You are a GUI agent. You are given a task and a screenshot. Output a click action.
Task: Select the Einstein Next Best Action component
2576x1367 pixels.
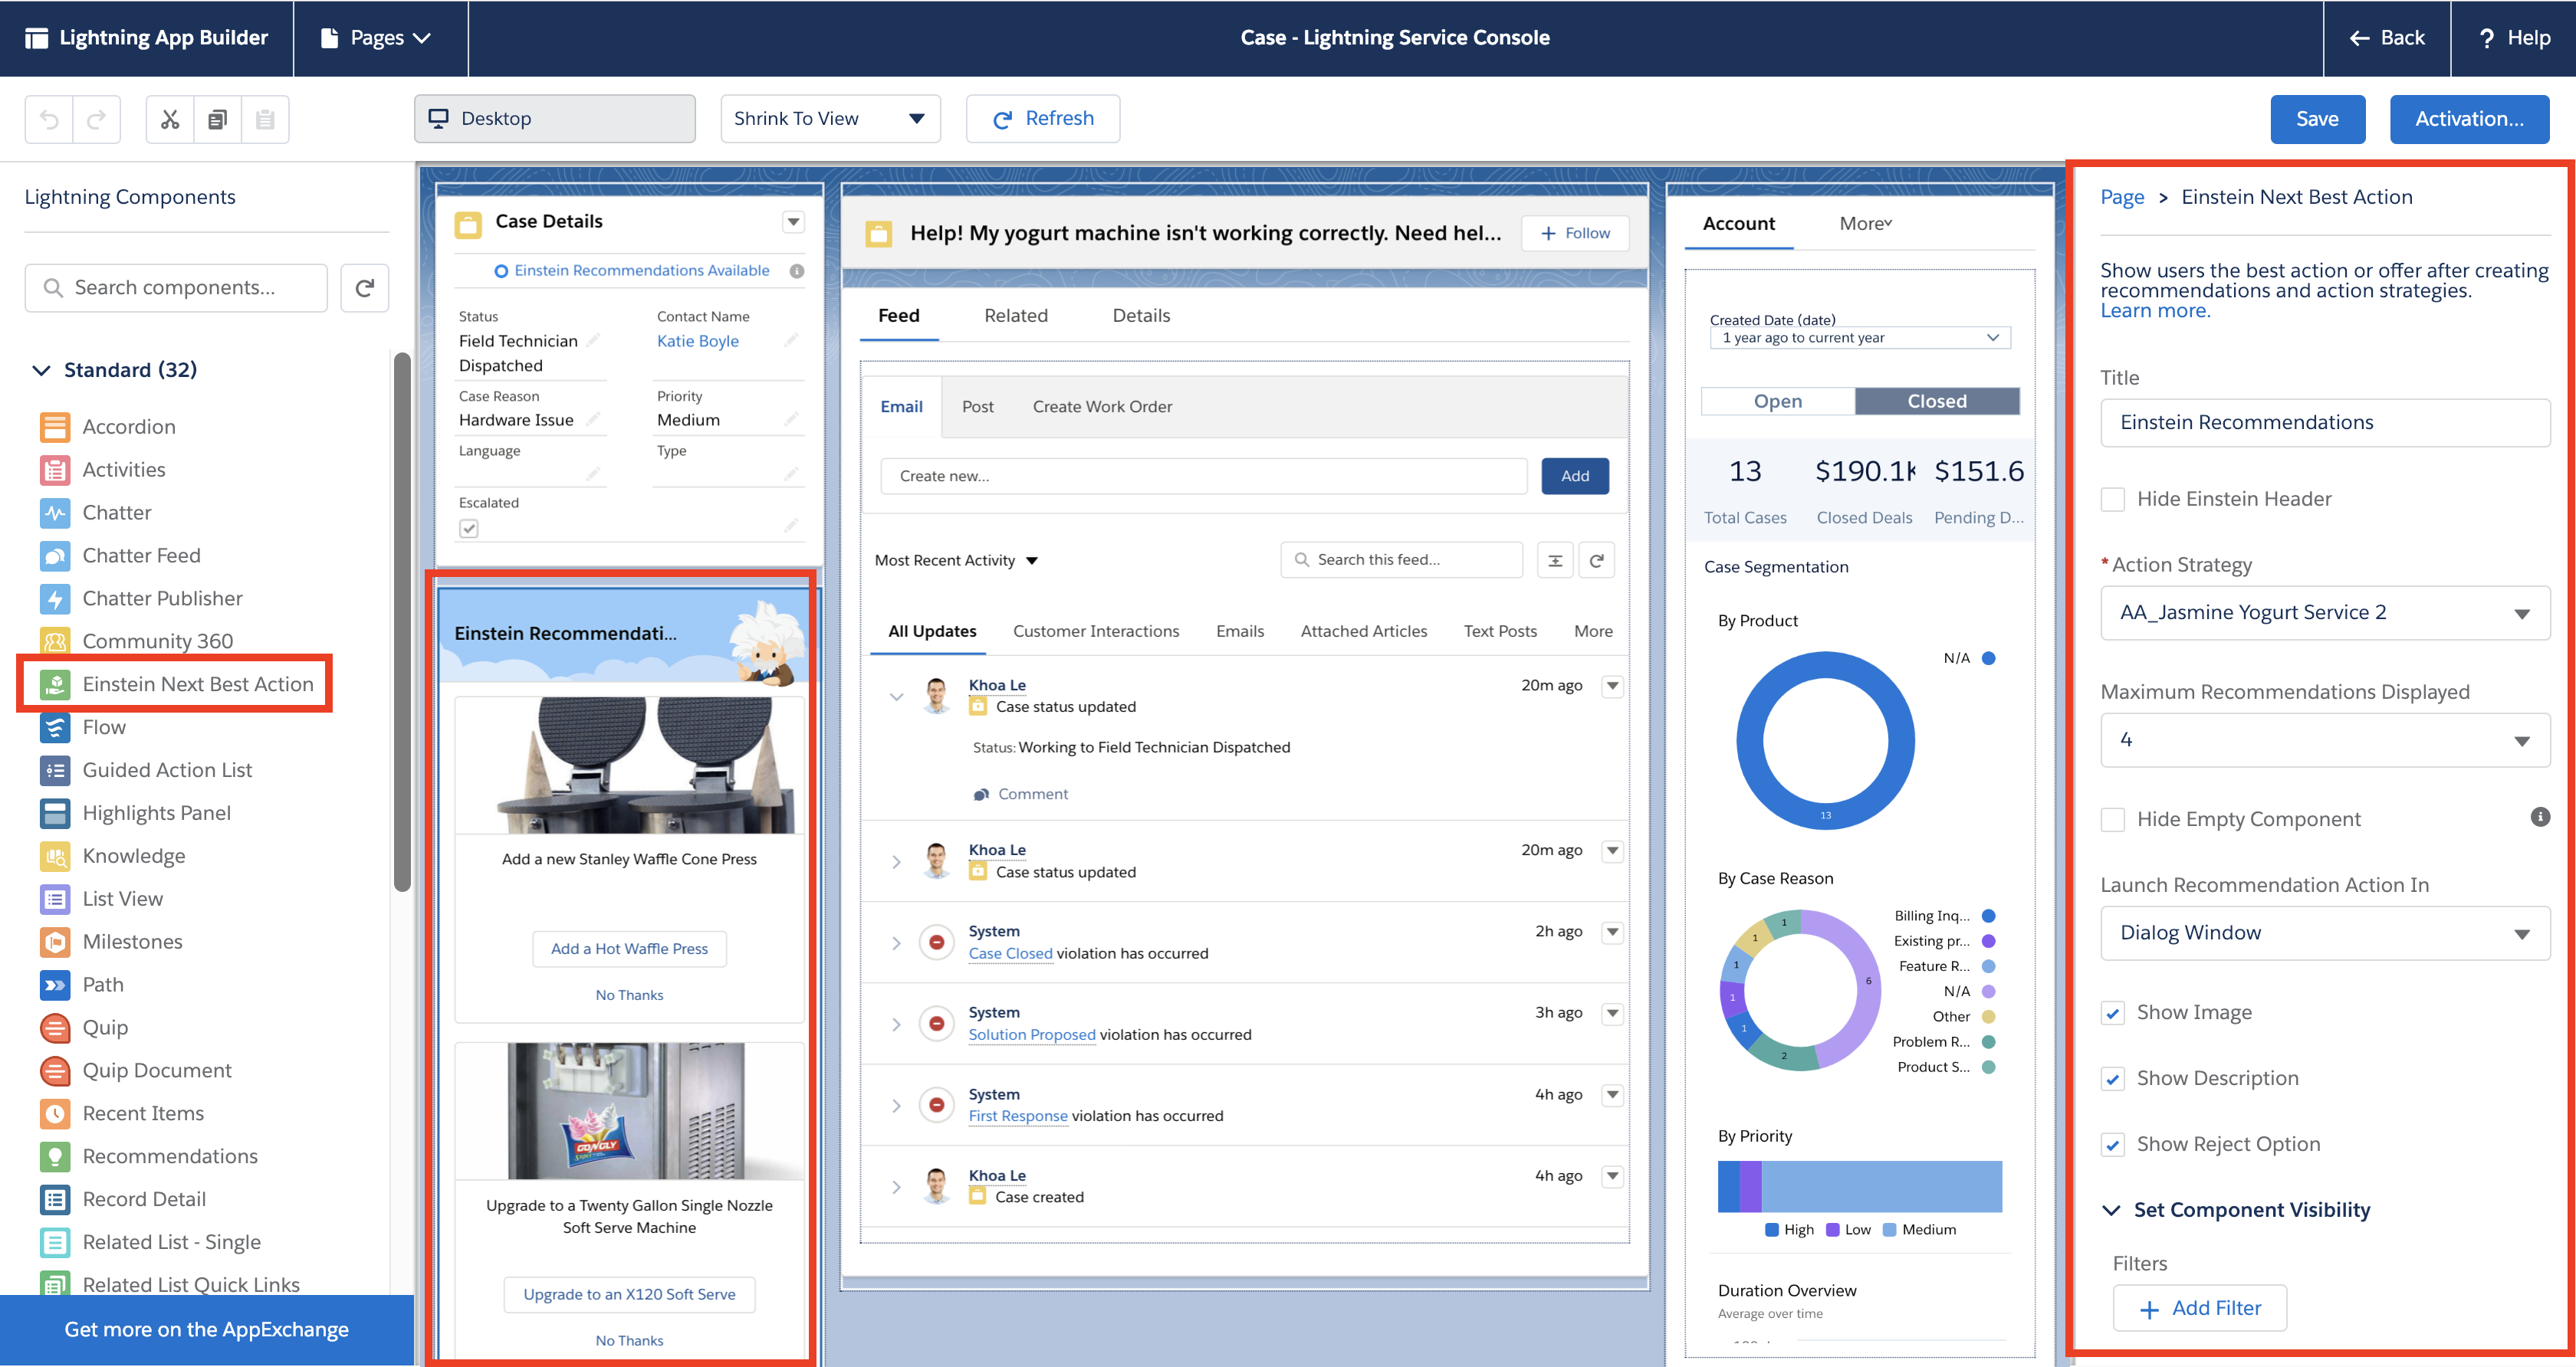[x=197, y=683]
